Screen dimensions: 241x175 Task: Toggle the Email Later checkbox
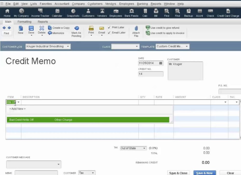[109, 32]
